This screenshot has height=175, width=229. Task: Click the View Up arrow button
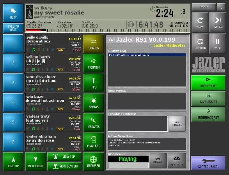[x=13, y=162]
